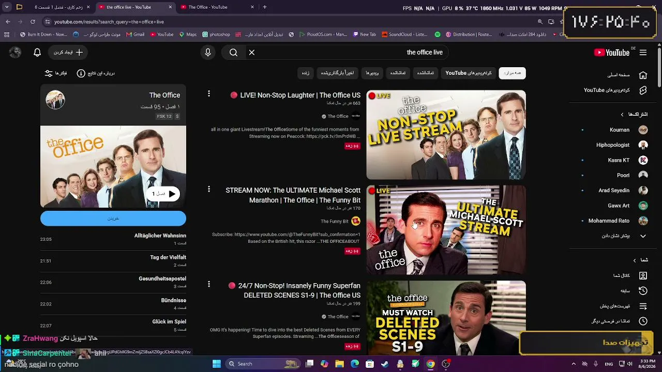Screen dimensions: 662x372
Task: Open the Deleted Scenes S1-9 thumbnail
Action: click(446, 318)
